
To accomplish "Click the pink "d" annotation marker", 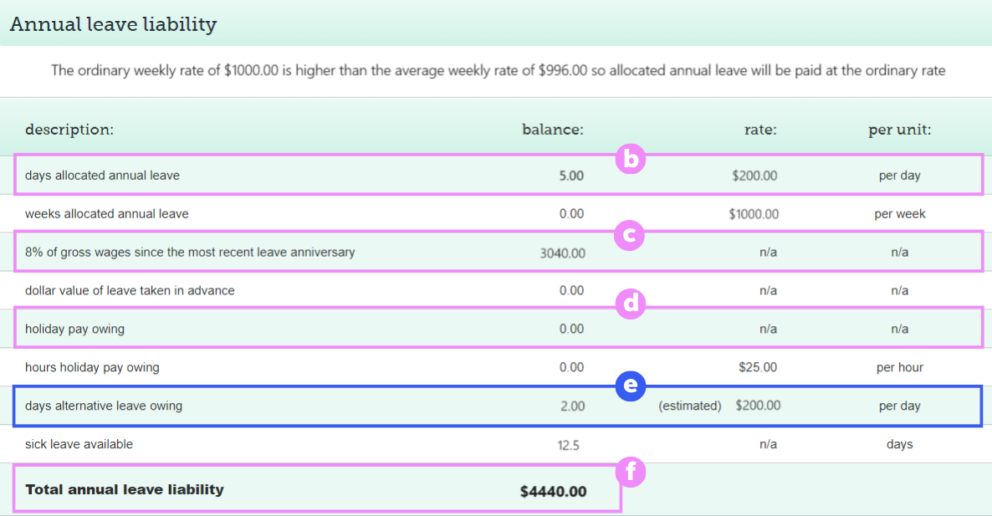I will point(631,304).
